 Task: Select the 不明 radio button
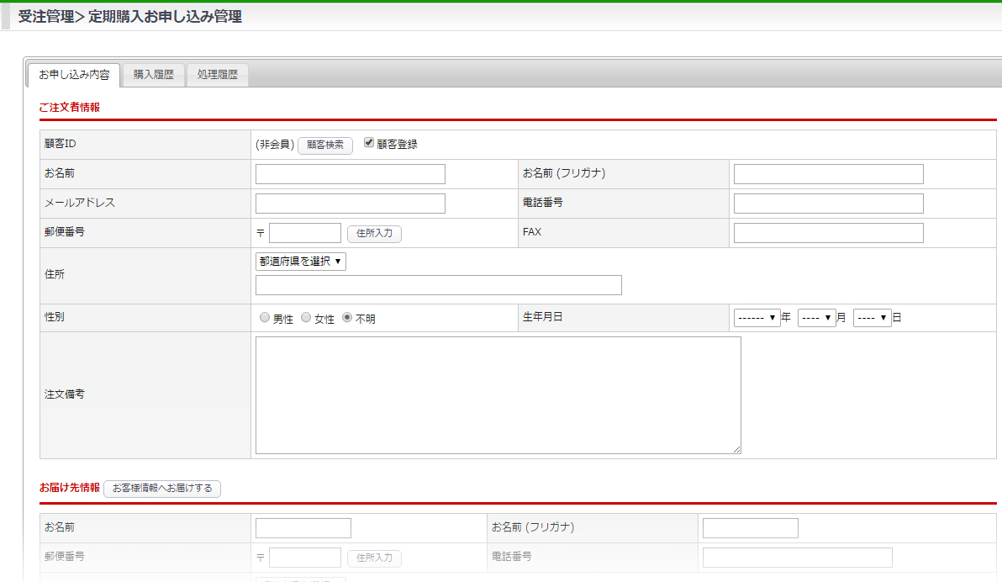click(347, 319)
